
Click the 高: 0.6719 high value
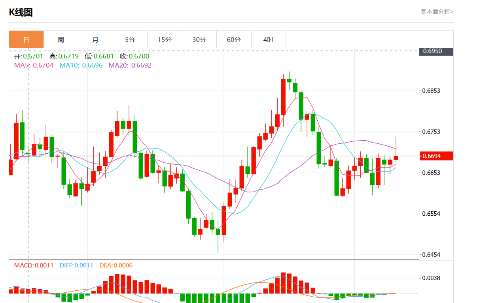[64, 56]
